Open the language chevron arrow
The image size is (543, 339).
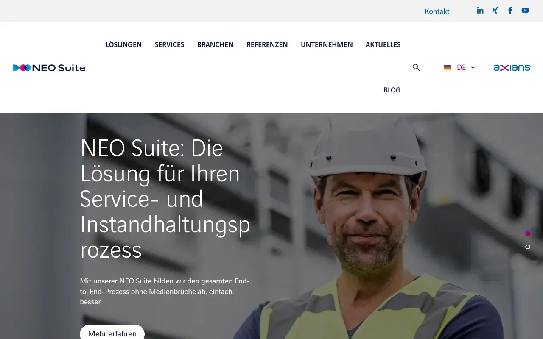point(473,67)
